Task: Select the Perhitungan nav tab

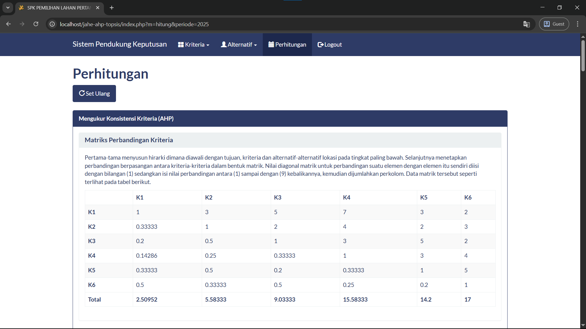Action: point(287,44)
